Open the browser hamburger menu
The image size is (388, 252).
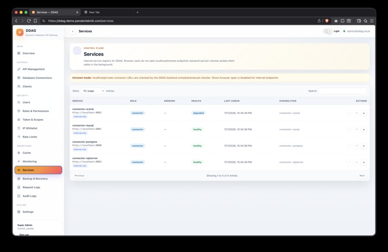pos(372,21)
